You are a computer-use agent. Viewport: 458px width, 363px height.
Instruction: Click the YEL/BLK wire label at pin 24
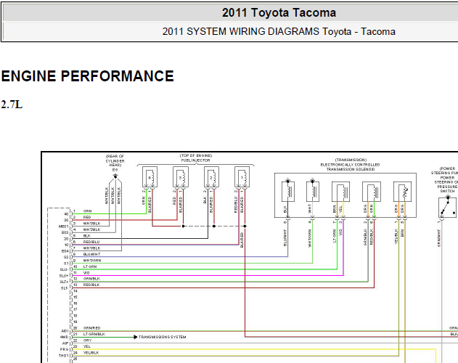coord(91,353)
